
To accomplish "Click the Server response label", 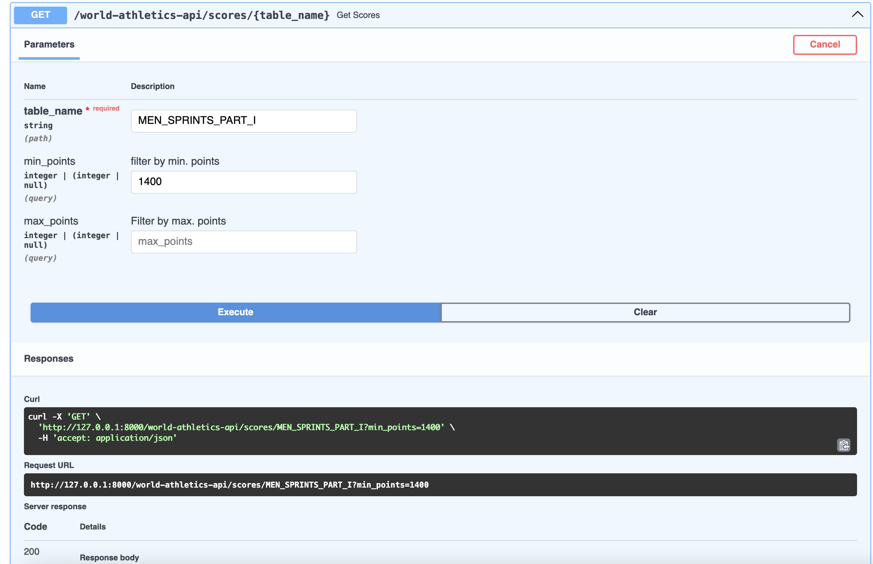I will (x=55, y=506).
